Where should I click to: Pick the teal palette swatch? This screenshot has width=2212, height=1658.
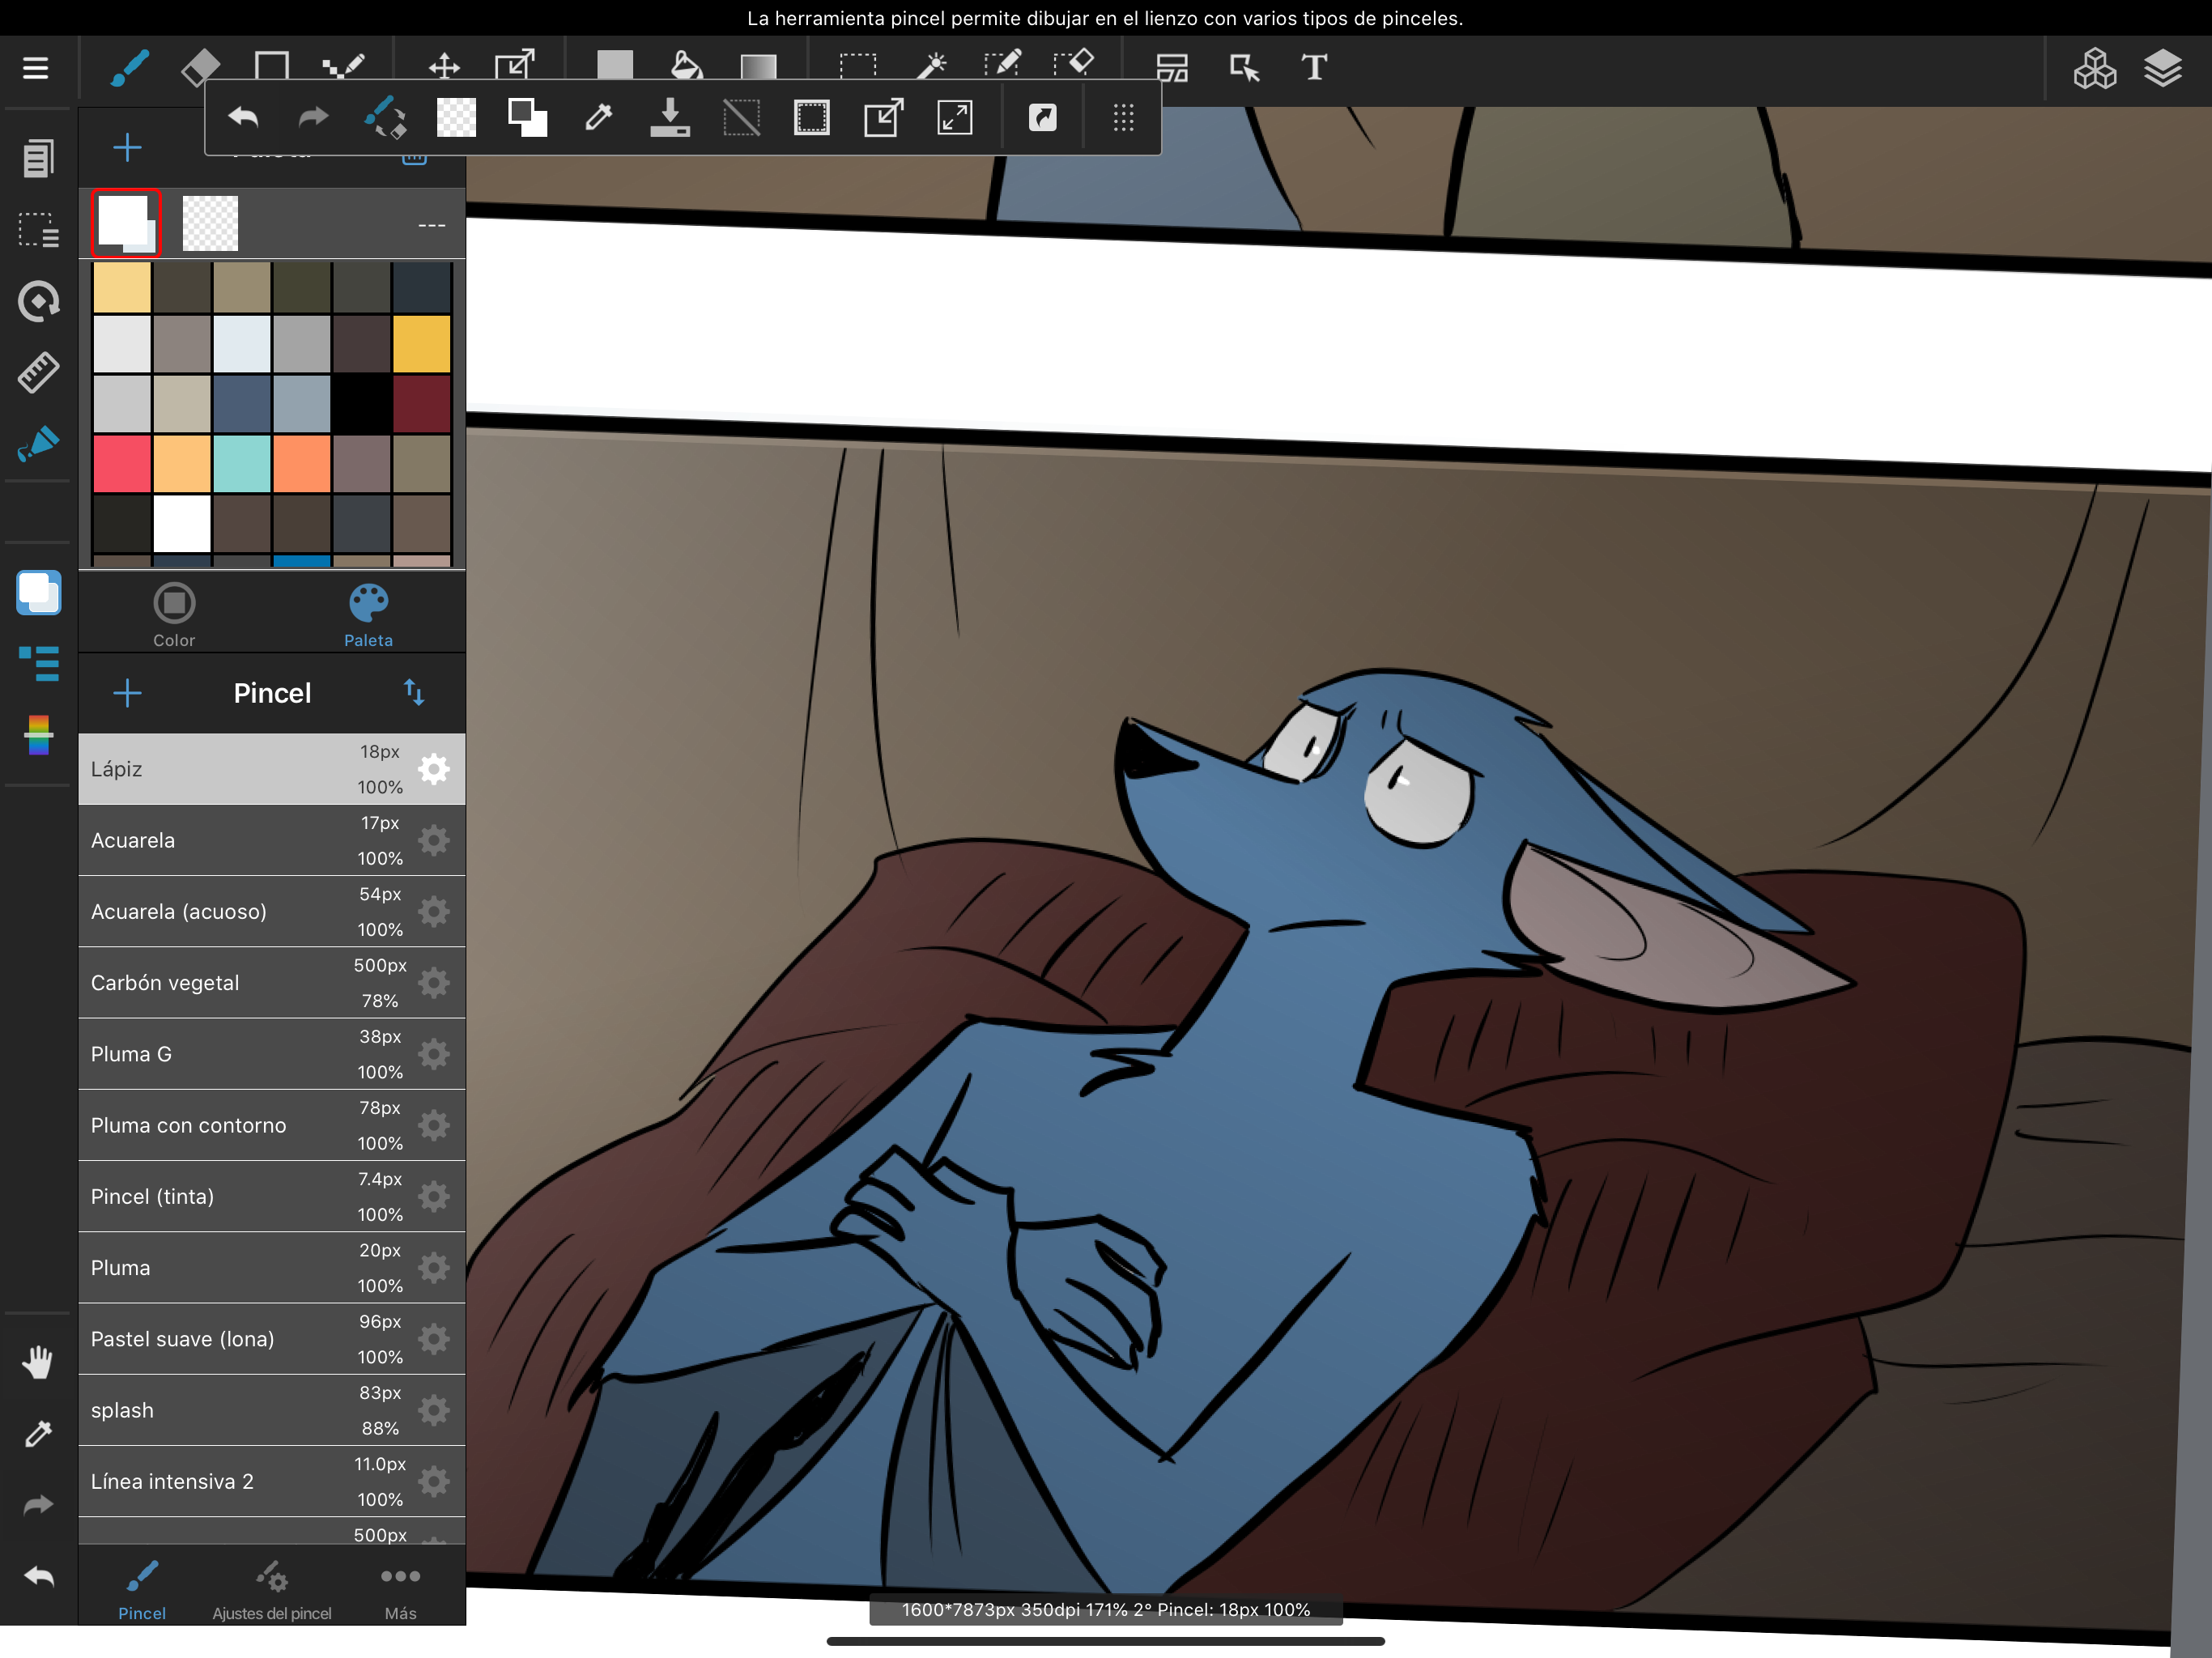[x=241, y=463]
